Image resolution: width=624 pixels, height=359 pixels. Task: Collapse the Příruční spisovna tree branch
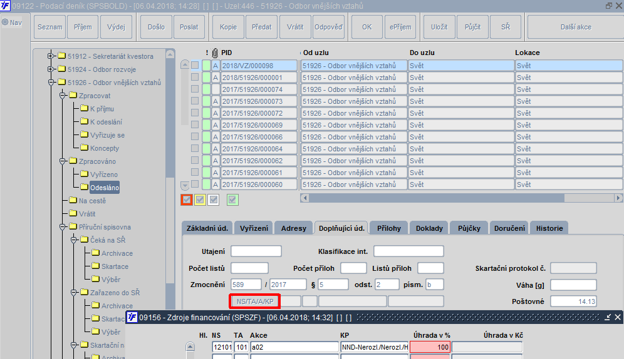(x=62, y=227)
